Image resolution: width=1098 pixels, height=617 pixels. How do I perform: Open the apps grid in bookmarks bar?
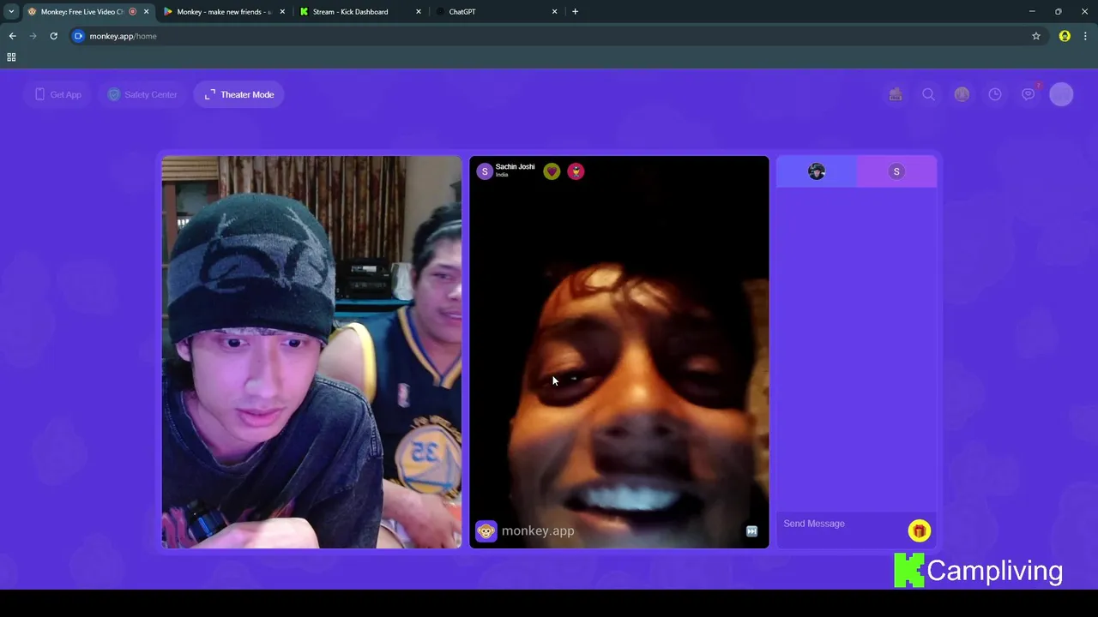point(11,57)
